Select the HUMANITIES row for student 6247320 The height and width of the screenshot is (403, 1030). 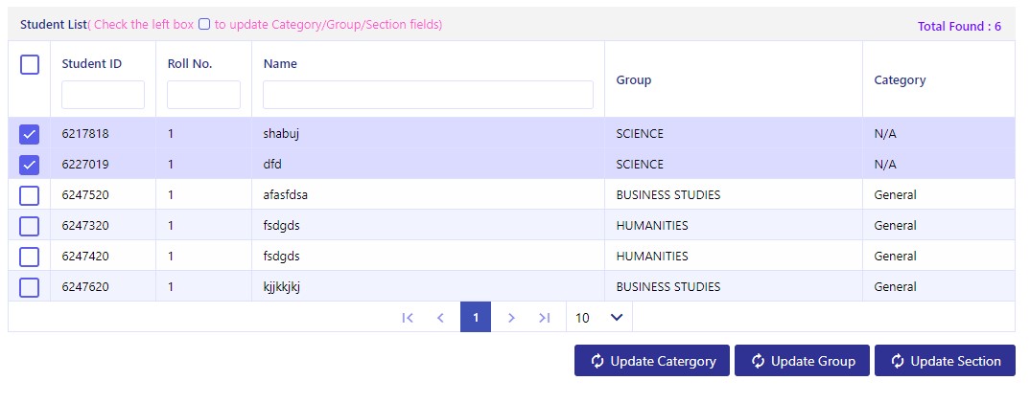[512, 225]
